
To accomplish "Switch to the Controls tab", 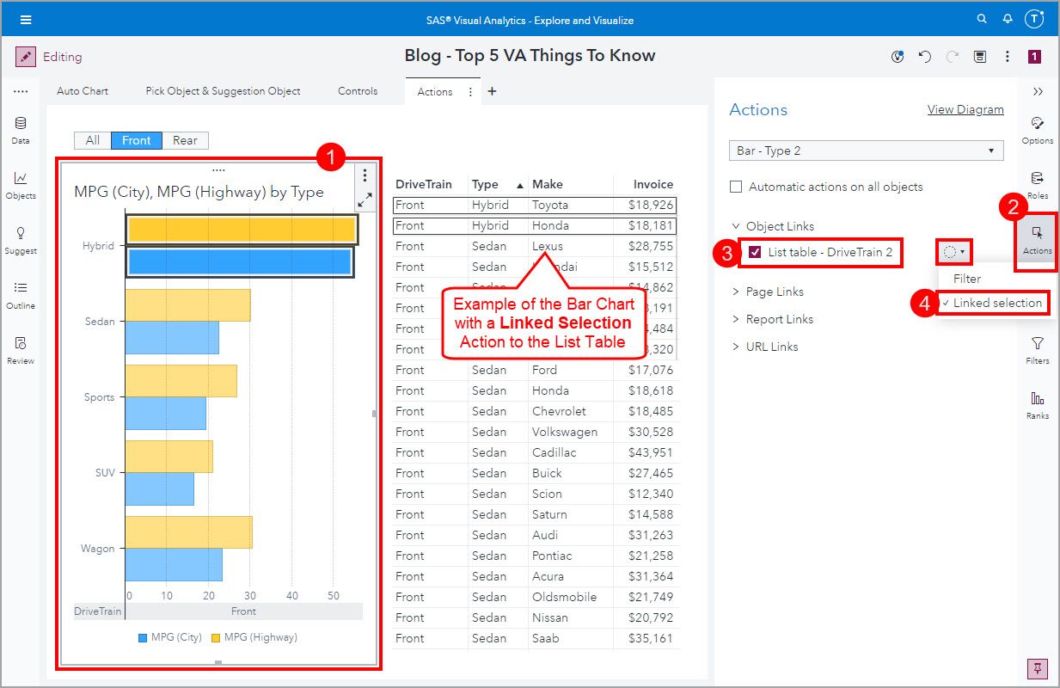I will 357,90.
